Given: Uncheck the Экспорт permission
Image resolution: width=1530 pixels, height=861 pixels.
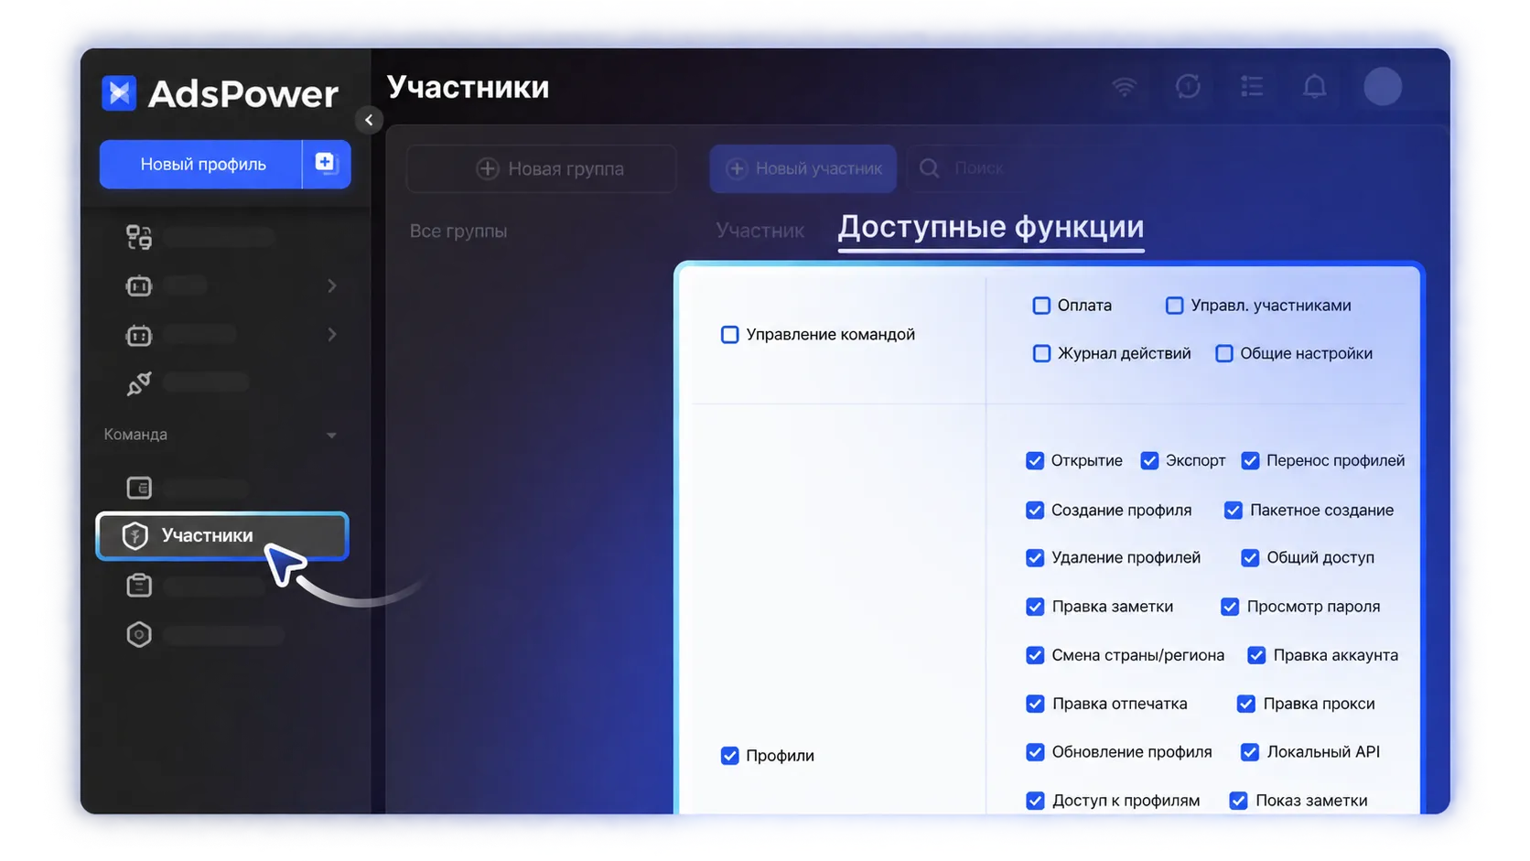Looking at the screenshot, I should 1149,460.
